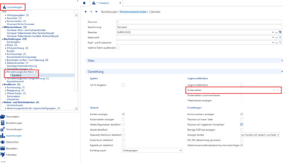Click tree scrollbar down arrow

[76, 108]
